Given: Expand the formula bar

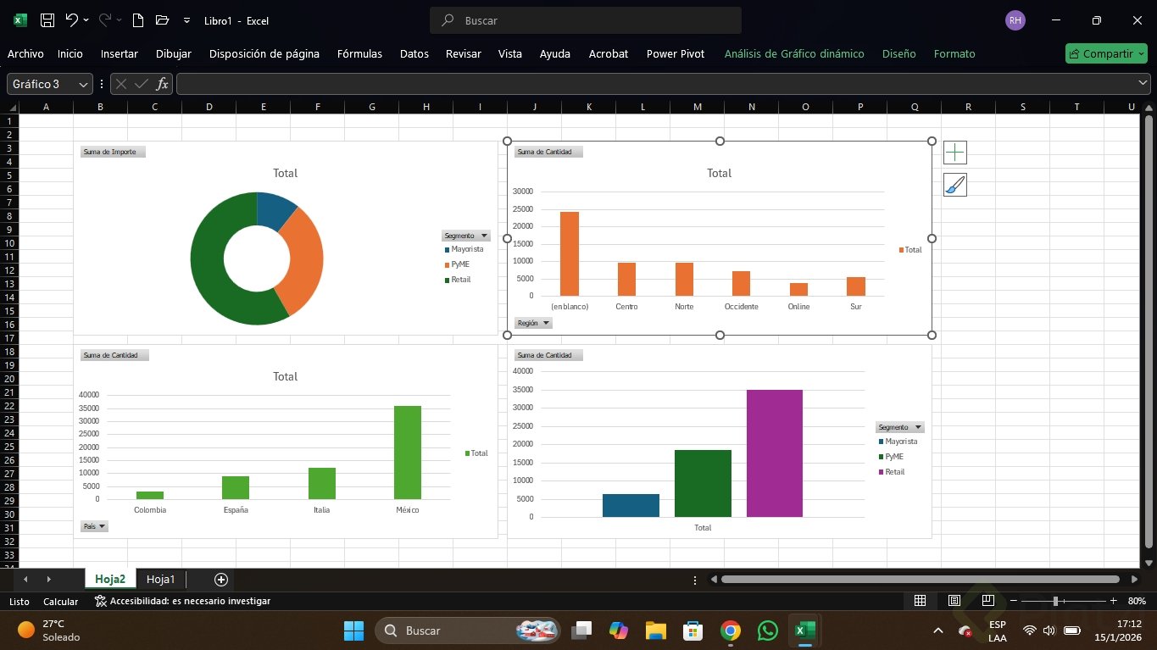Looking at the screenshot, I should [x=1143, y=83].
